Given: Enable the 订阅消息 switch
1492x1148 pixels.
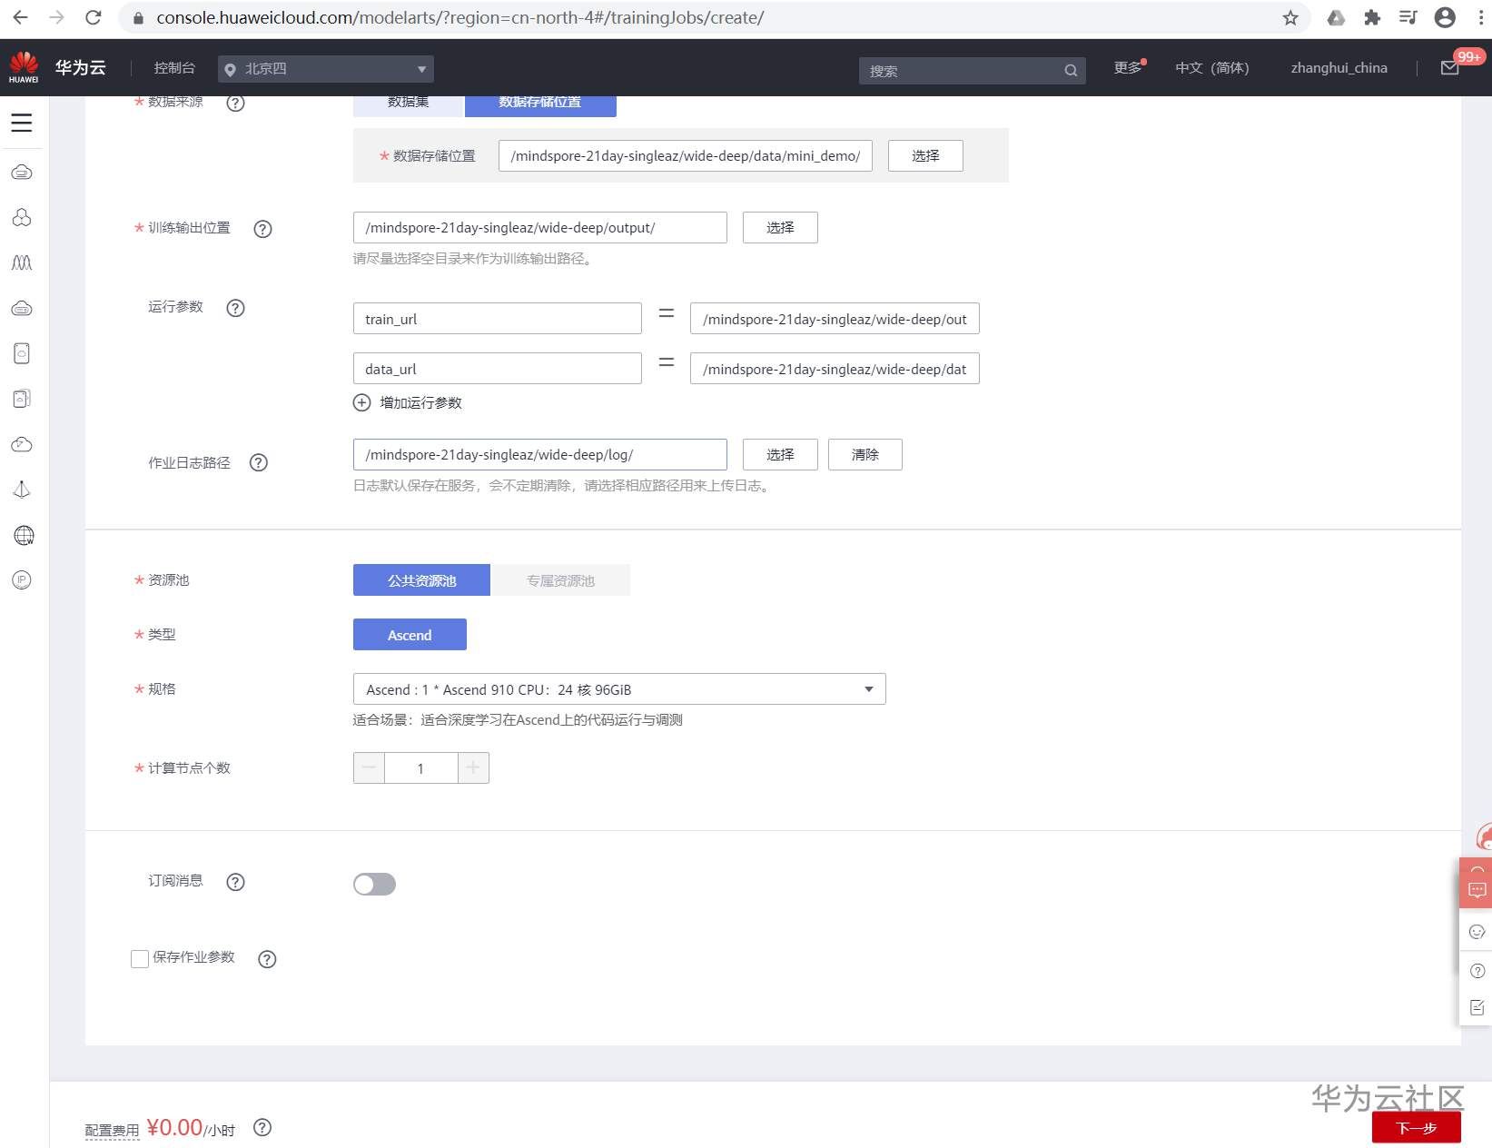Looking at the screenshot, I should click(x=374, y=885).
